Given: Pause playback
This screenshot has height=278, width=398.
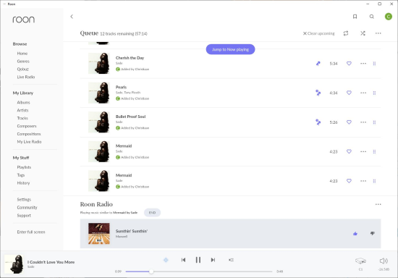Looking at the screenshot, I should [198, 260].
